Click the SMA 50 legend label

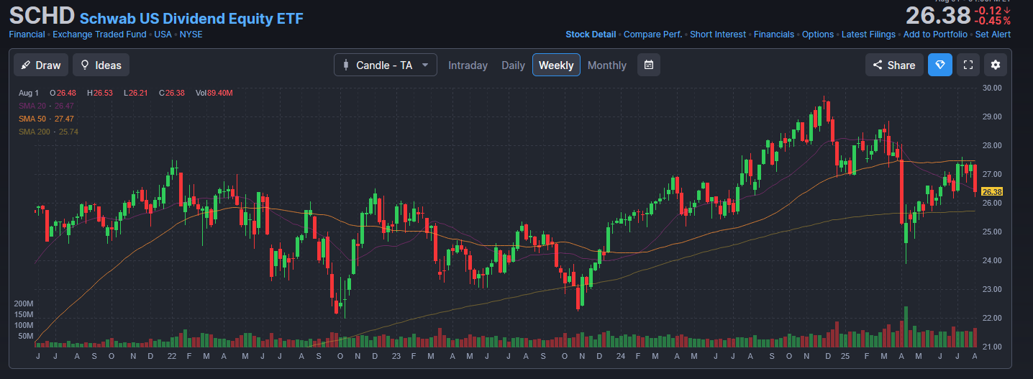coord(33,119)
